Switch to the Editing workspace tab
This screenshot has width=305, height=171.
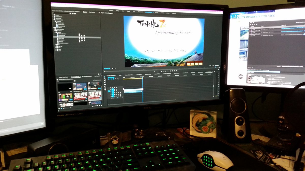[117, 11]
